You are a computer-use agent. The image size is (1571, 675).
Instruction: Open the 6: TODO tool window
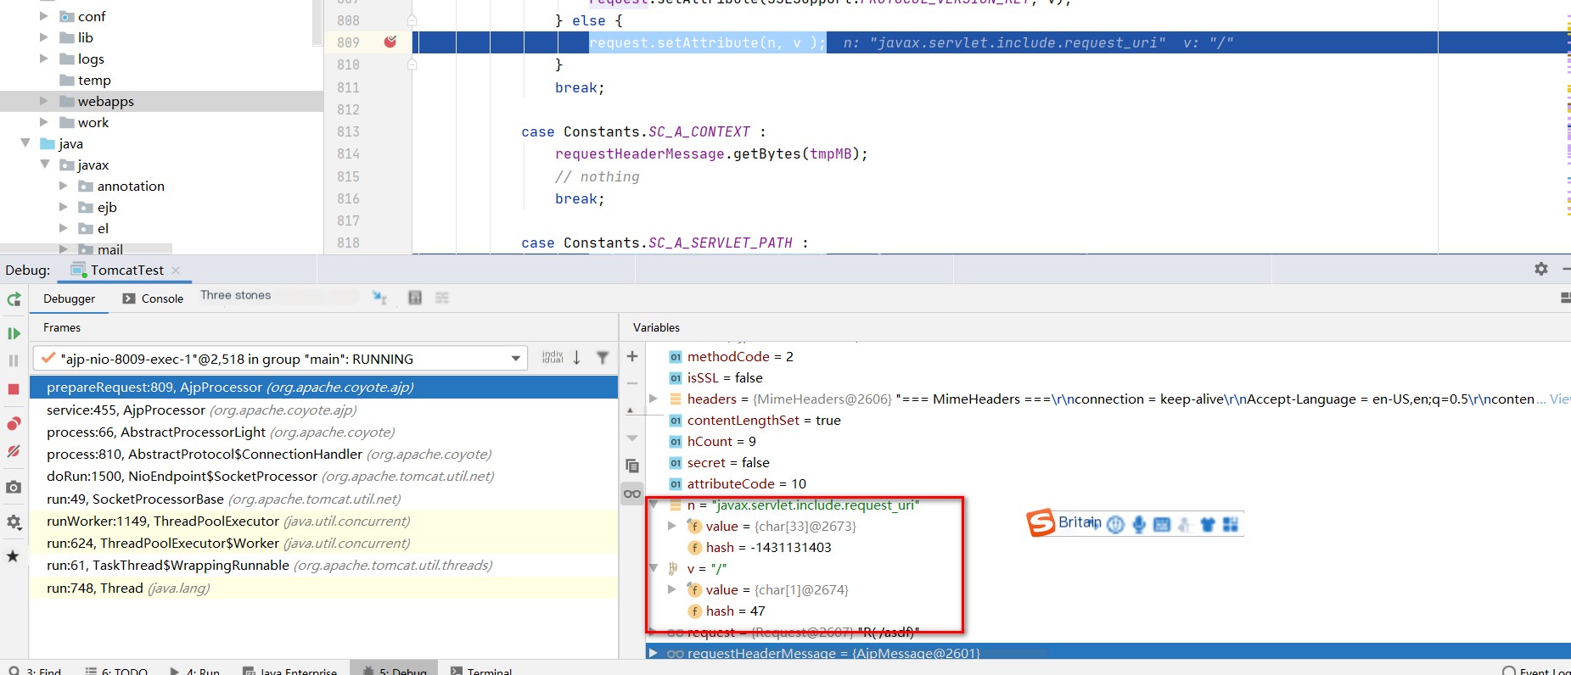(x=116, y=671)
